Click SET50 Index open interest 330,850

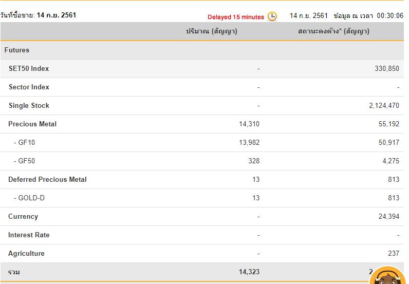click(x=387, y=69)
